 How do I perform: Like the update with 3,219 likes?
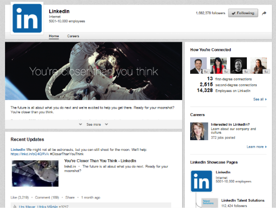pos(20,197)
